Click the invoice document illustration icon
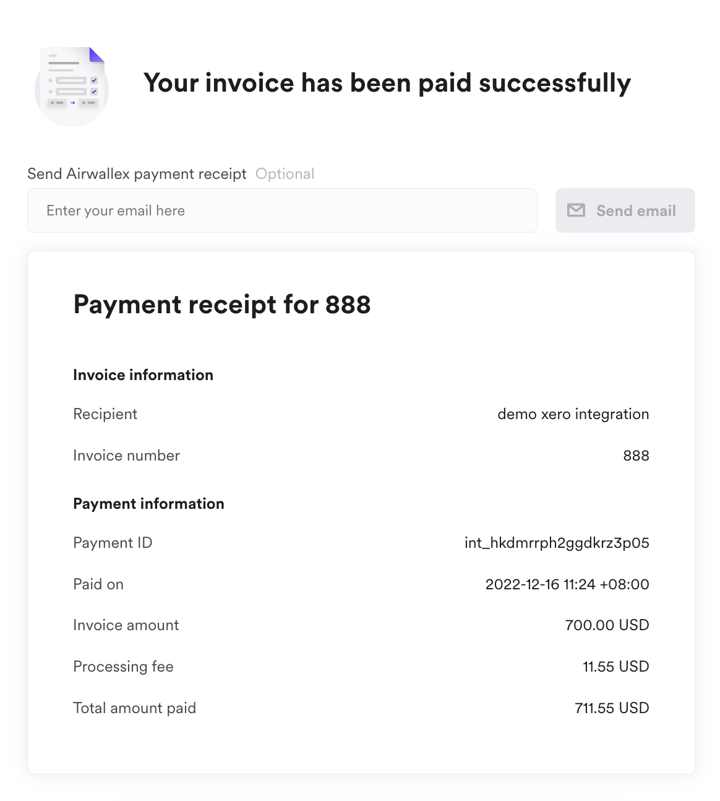The width and height of the screenshot is (720, 801). coord(72,86)
